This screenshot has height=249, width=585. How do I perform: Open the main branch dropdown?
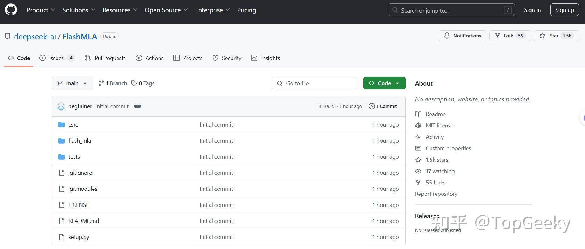(72, 83)
